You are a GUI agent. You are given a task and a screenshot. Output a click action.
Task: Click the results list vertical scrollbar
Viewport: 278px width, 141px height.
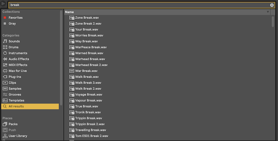pos(273,21)
